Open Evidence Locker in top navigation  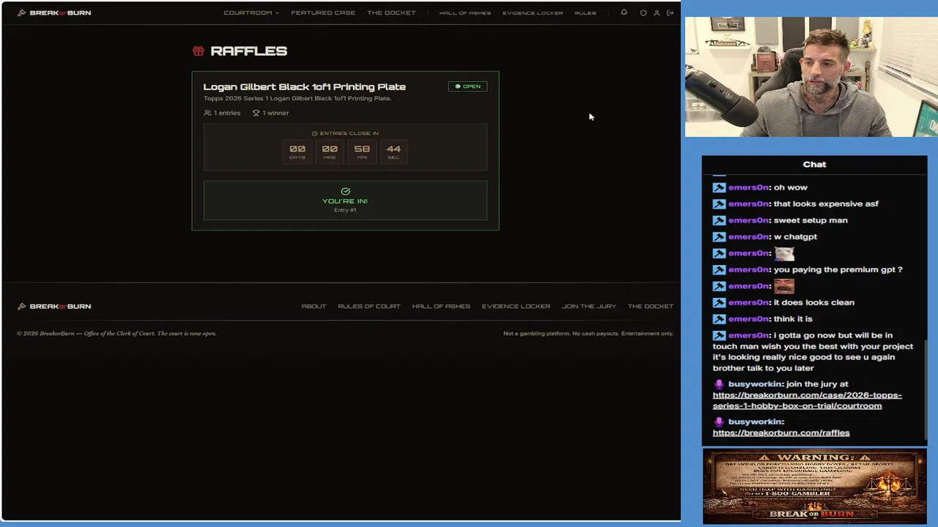(x=533, y=12)
